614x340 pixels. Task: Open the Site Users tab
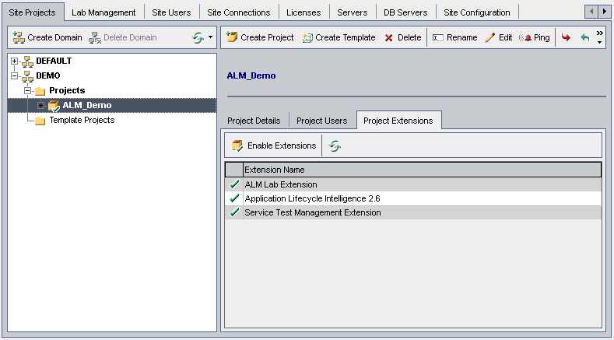171,12
